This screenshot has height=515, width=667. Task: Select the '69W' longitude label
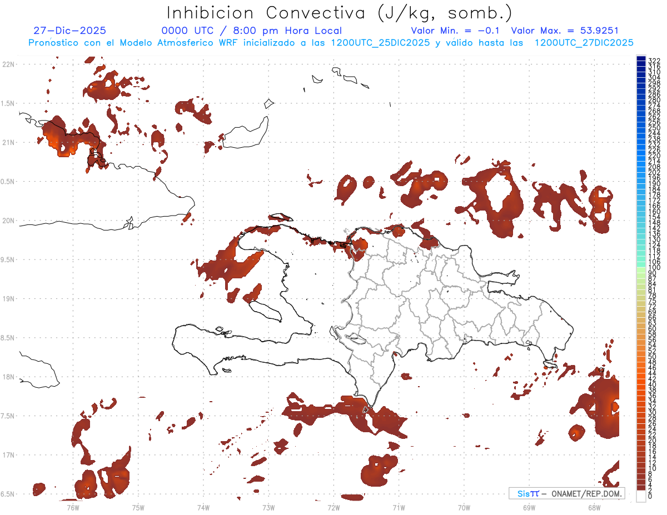[529, 507]
